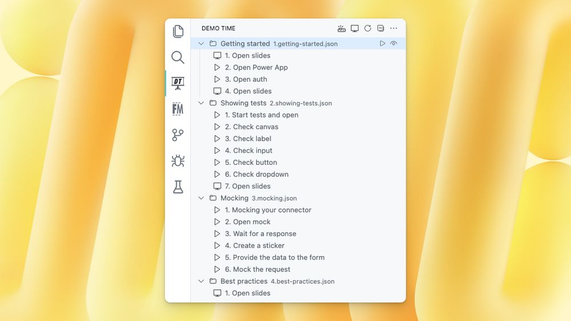The image size is (571, 321).
Task: Click slide icon beside '7. Open slides'
Action: pyautogui.click(x=218, y=186)
